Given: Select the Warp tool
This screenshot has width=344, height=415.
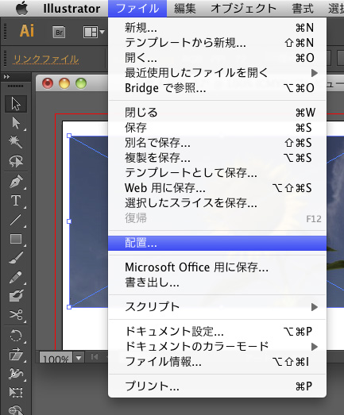Looking at the screenshot, I should pyautogui.click(x=16, y=374).
